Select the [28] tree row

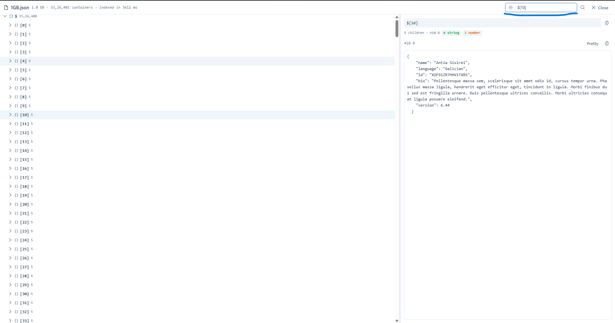point(197,276)
